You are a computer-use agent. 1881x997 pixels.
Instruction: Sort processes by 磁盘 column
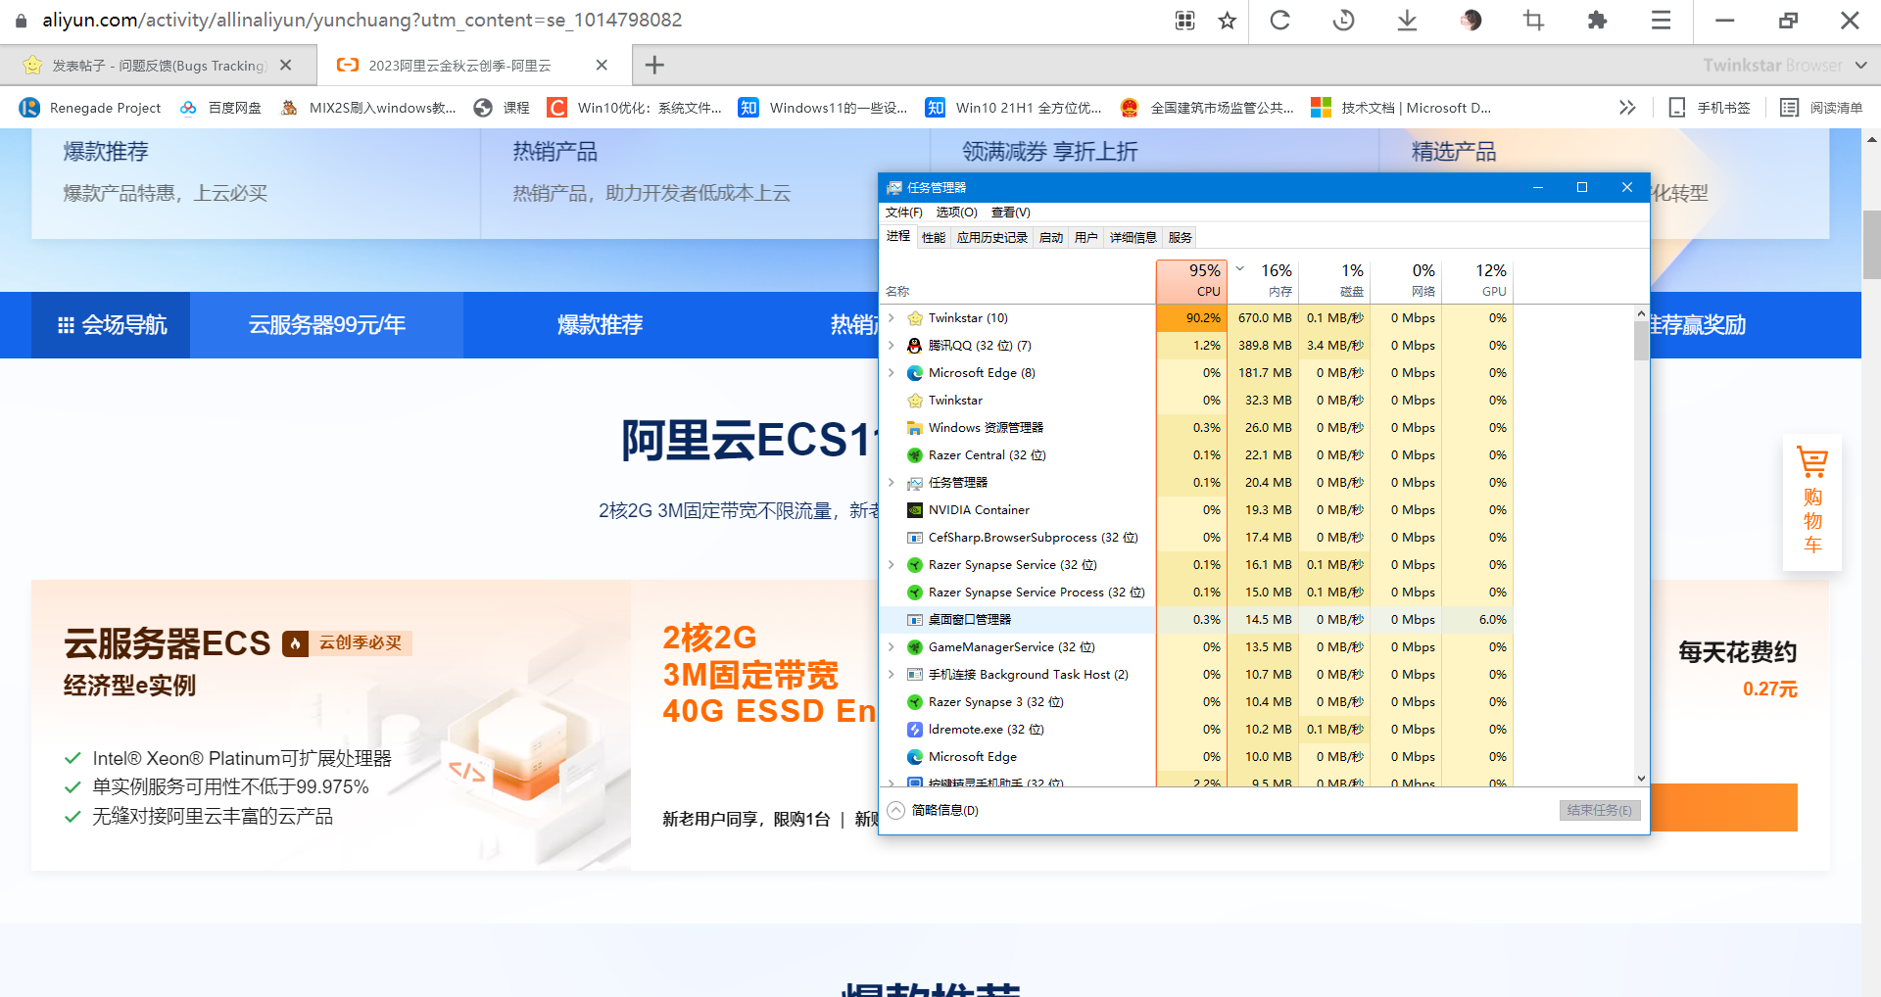tap(1334, 280)
